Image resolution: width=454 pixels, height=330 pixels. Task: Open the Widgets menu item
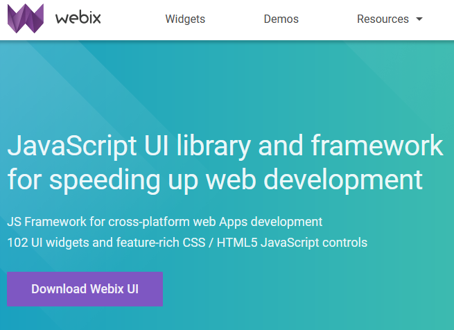(x=185, y=19)
